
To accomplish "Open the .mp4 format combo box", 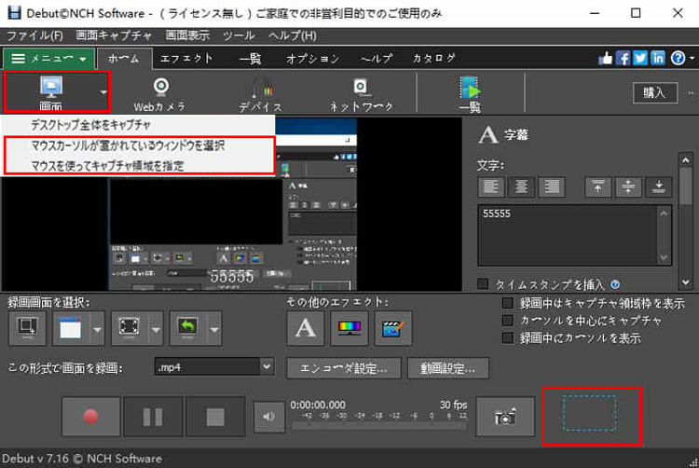I will [214, 367].
